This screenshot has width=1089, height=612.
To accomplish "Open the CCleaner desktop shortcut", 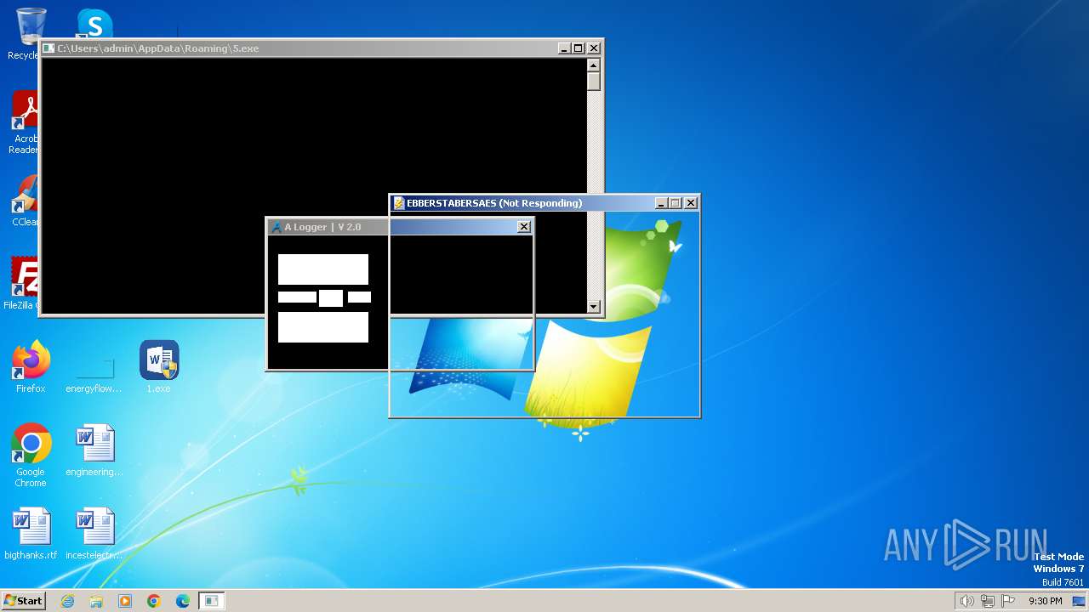I will pyautogui.click(x=26, y=201).
